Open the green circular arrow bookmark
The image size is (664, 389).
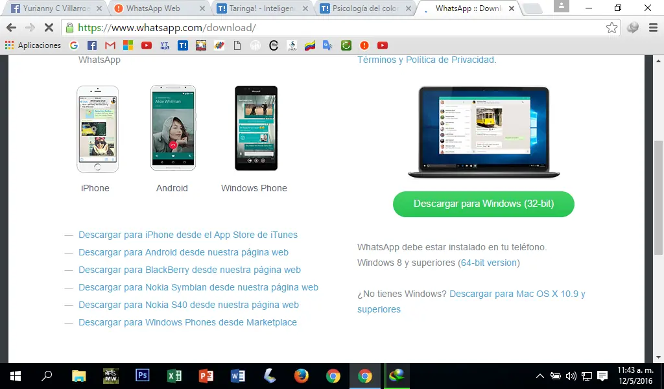coord(346,45)
